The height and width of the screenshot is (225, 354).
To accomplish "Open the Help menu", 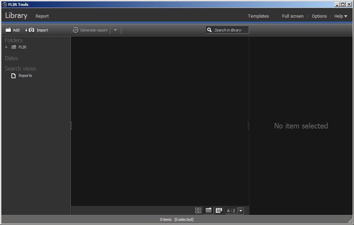I will pyautogui.click(x=341, y=16).
